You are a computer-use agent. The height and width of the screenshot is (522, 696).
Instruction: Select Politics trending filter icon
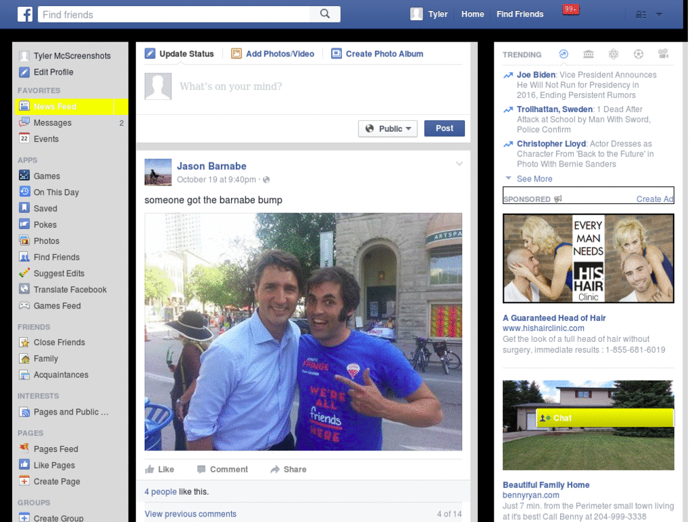588,54
